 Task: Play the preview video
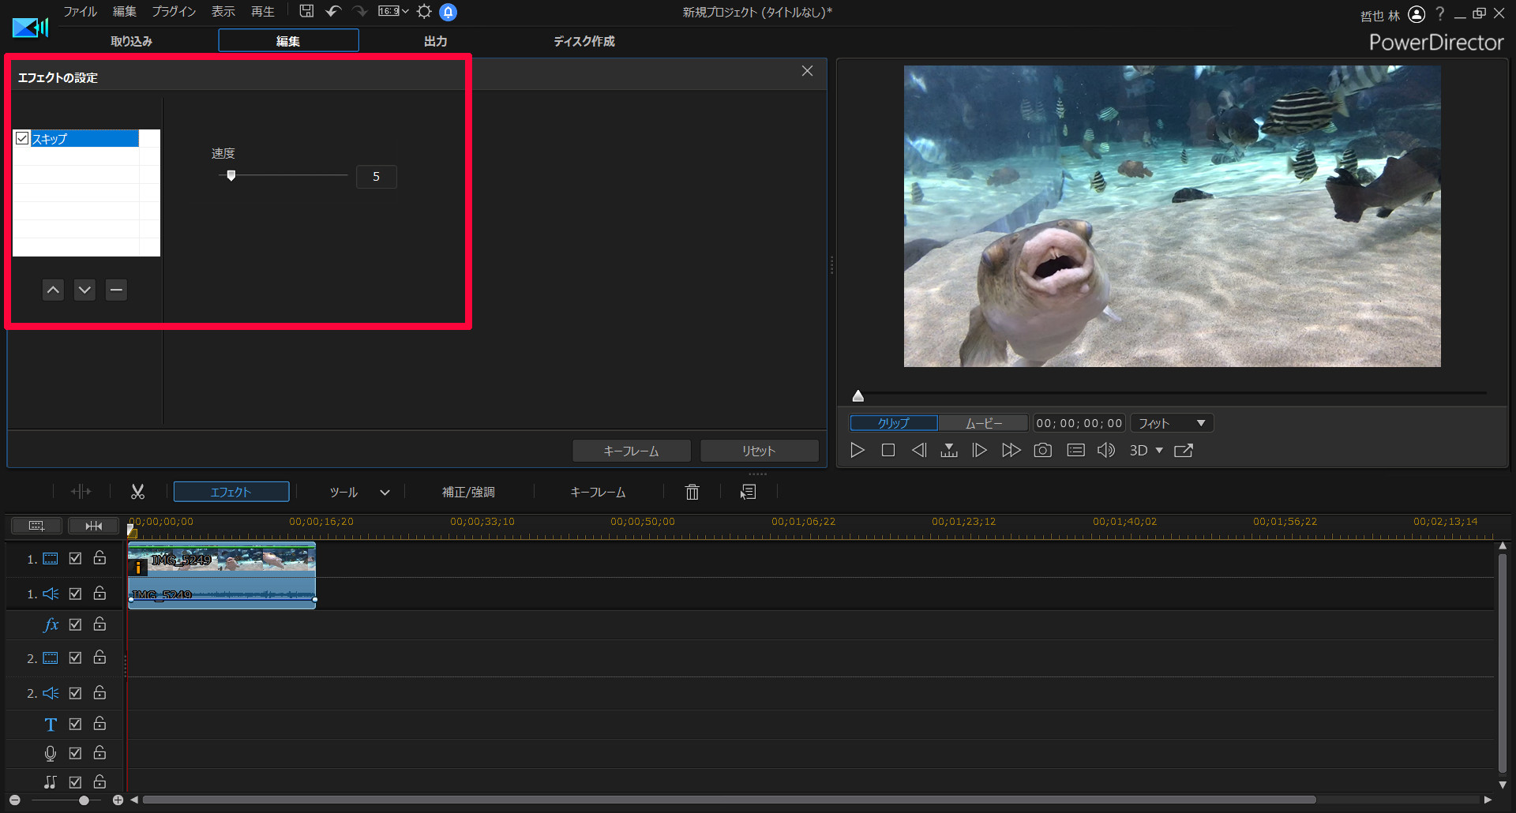pos(857,450)
